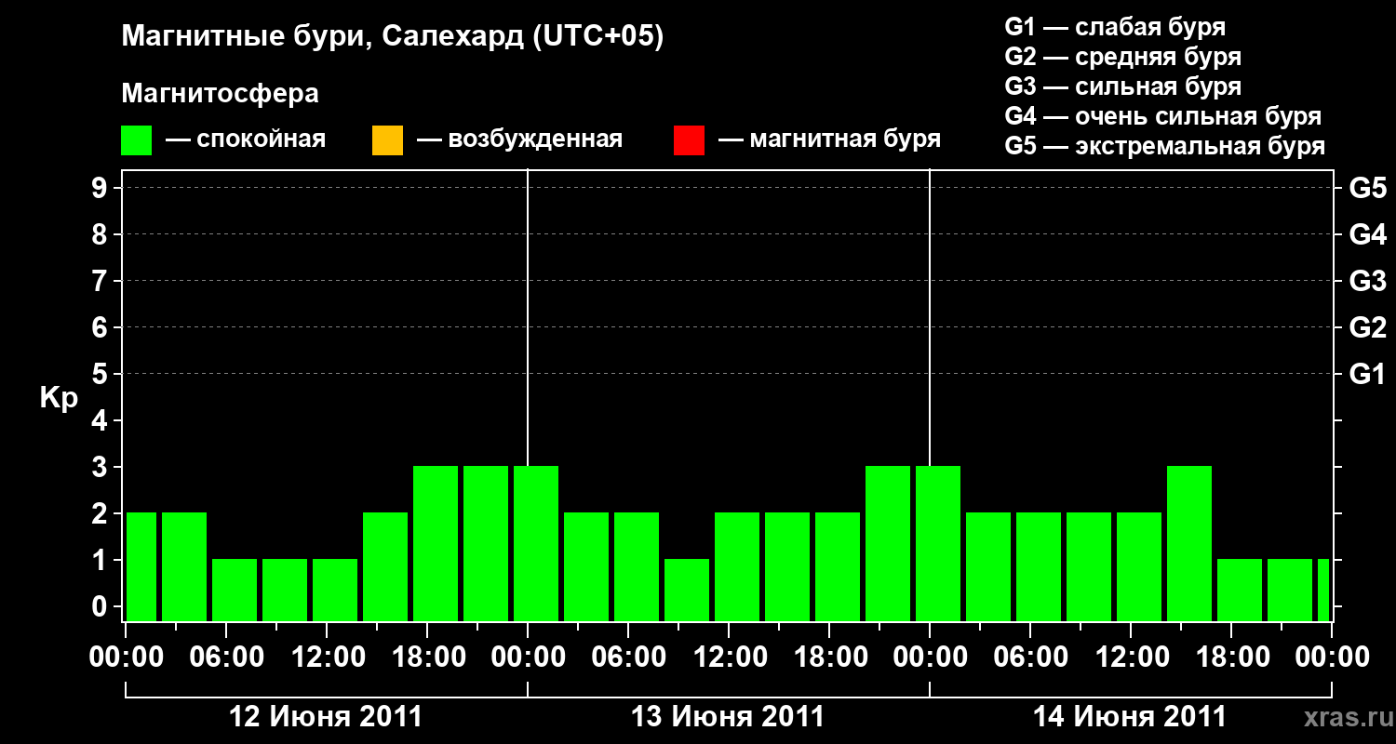Select the «18:00» tick label for 14 Июня
The width and height of the screenshot is (1396, 744).
(1235, 658)
